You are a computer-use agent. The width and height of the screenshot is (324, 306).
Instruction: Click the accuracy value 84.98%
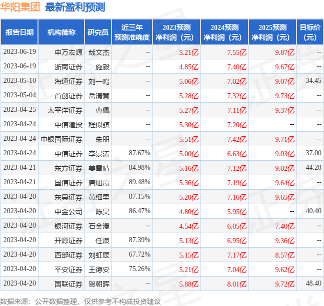(x=139, y=167)
